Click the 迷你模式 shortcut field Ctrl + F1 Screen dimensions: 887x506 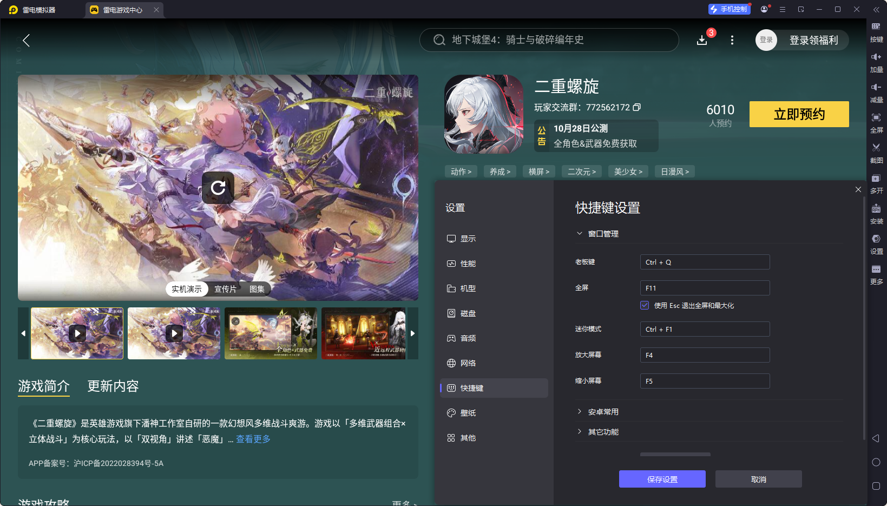(x=705, y=329)
